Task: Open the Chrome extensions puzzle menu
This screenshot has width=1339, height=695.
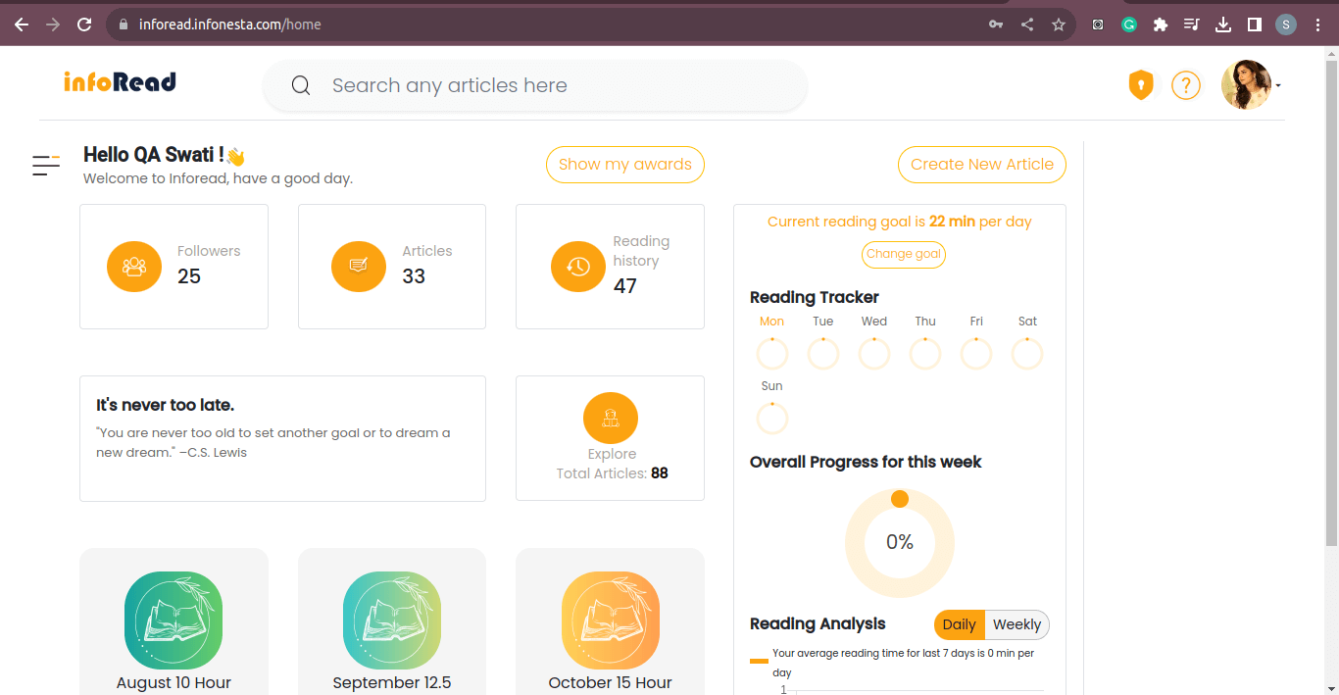Action: point(1161,25)
